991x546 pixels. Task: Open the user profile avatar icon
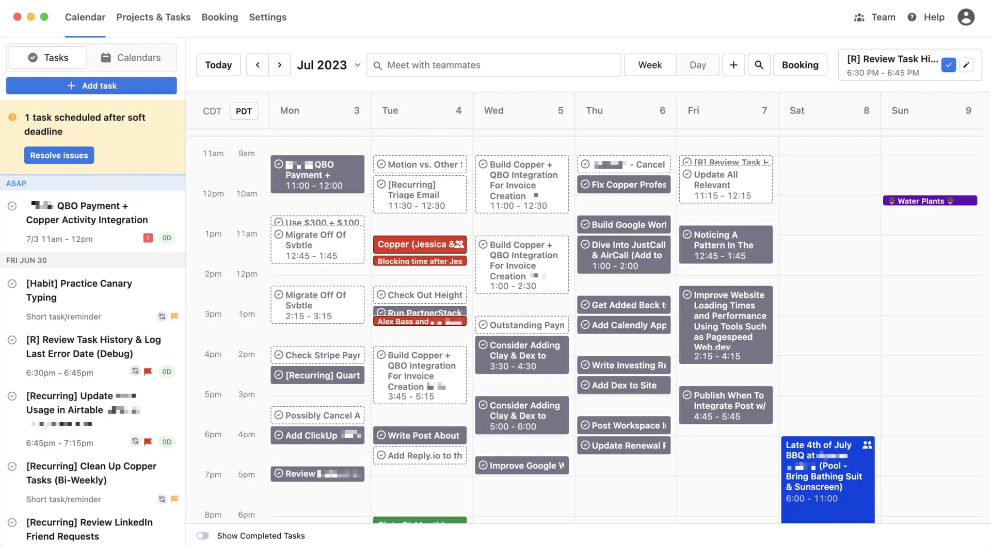[966, 17]
